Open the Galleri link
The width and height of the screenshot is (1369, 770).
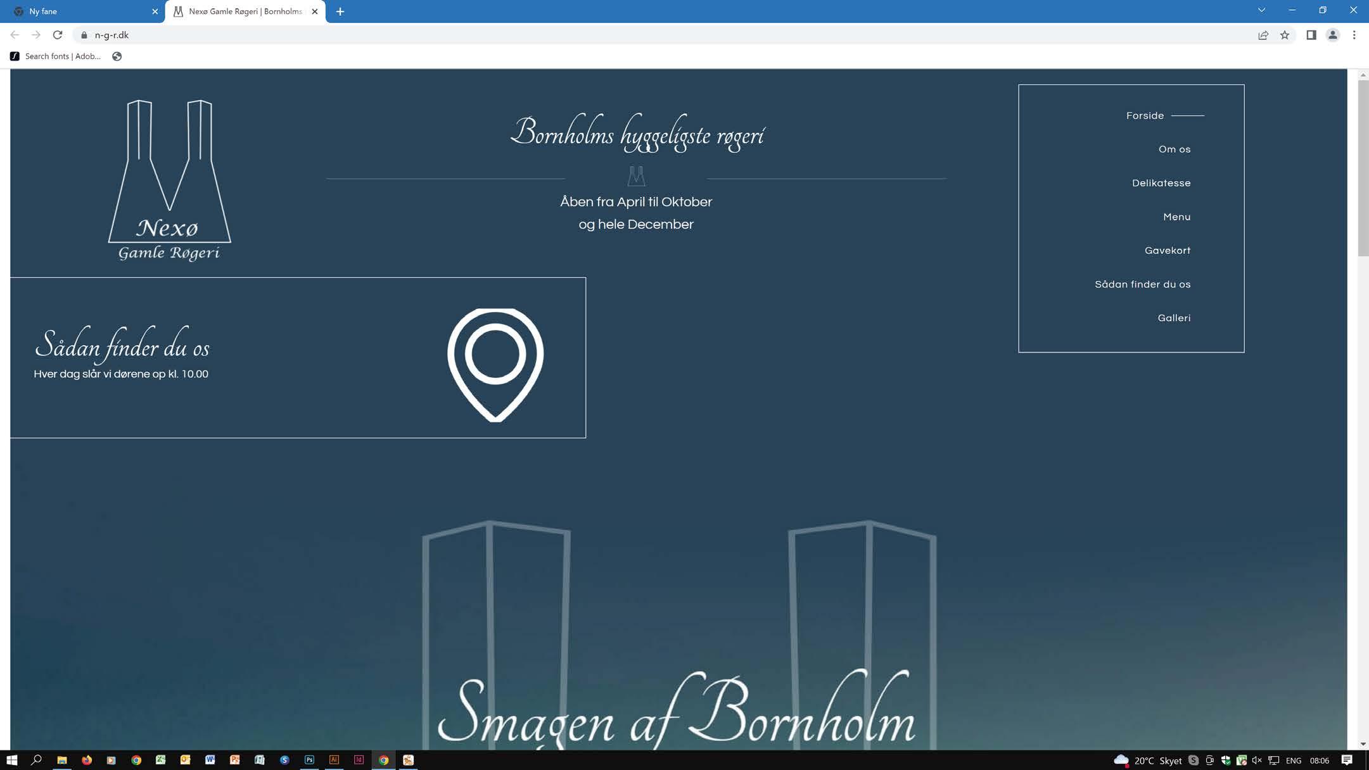[x=1173, y=318]
